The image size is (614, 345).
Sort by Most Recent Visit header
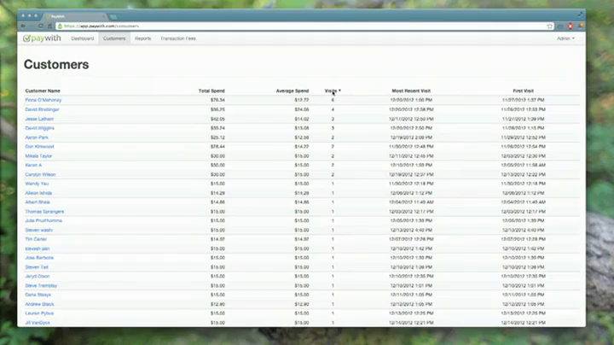pos(412,90)
